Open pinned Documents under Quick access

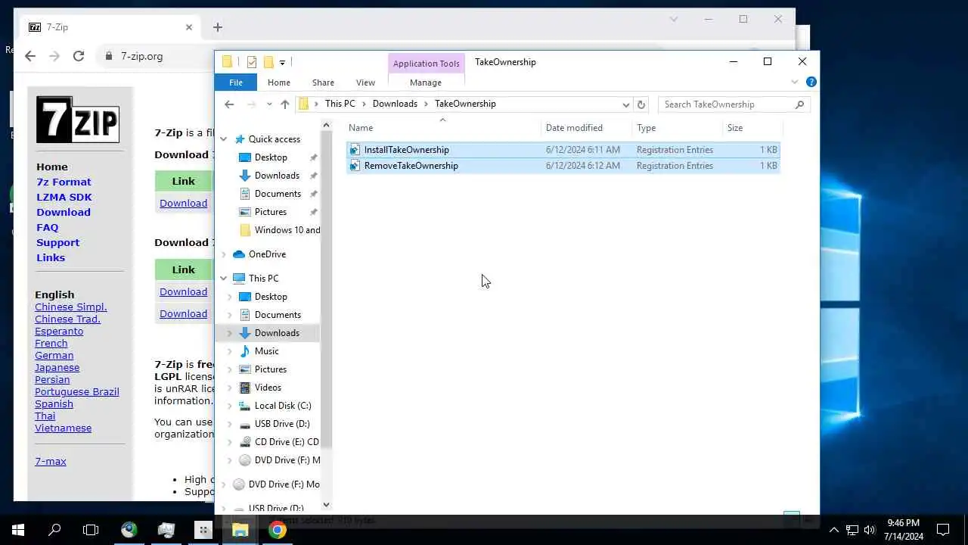[x=278, y=194]
